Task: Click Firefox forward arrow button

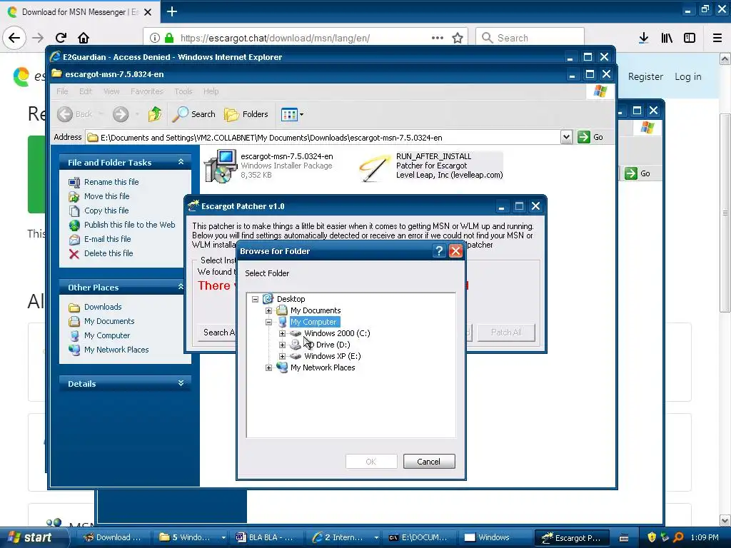Action: point(39,38)
